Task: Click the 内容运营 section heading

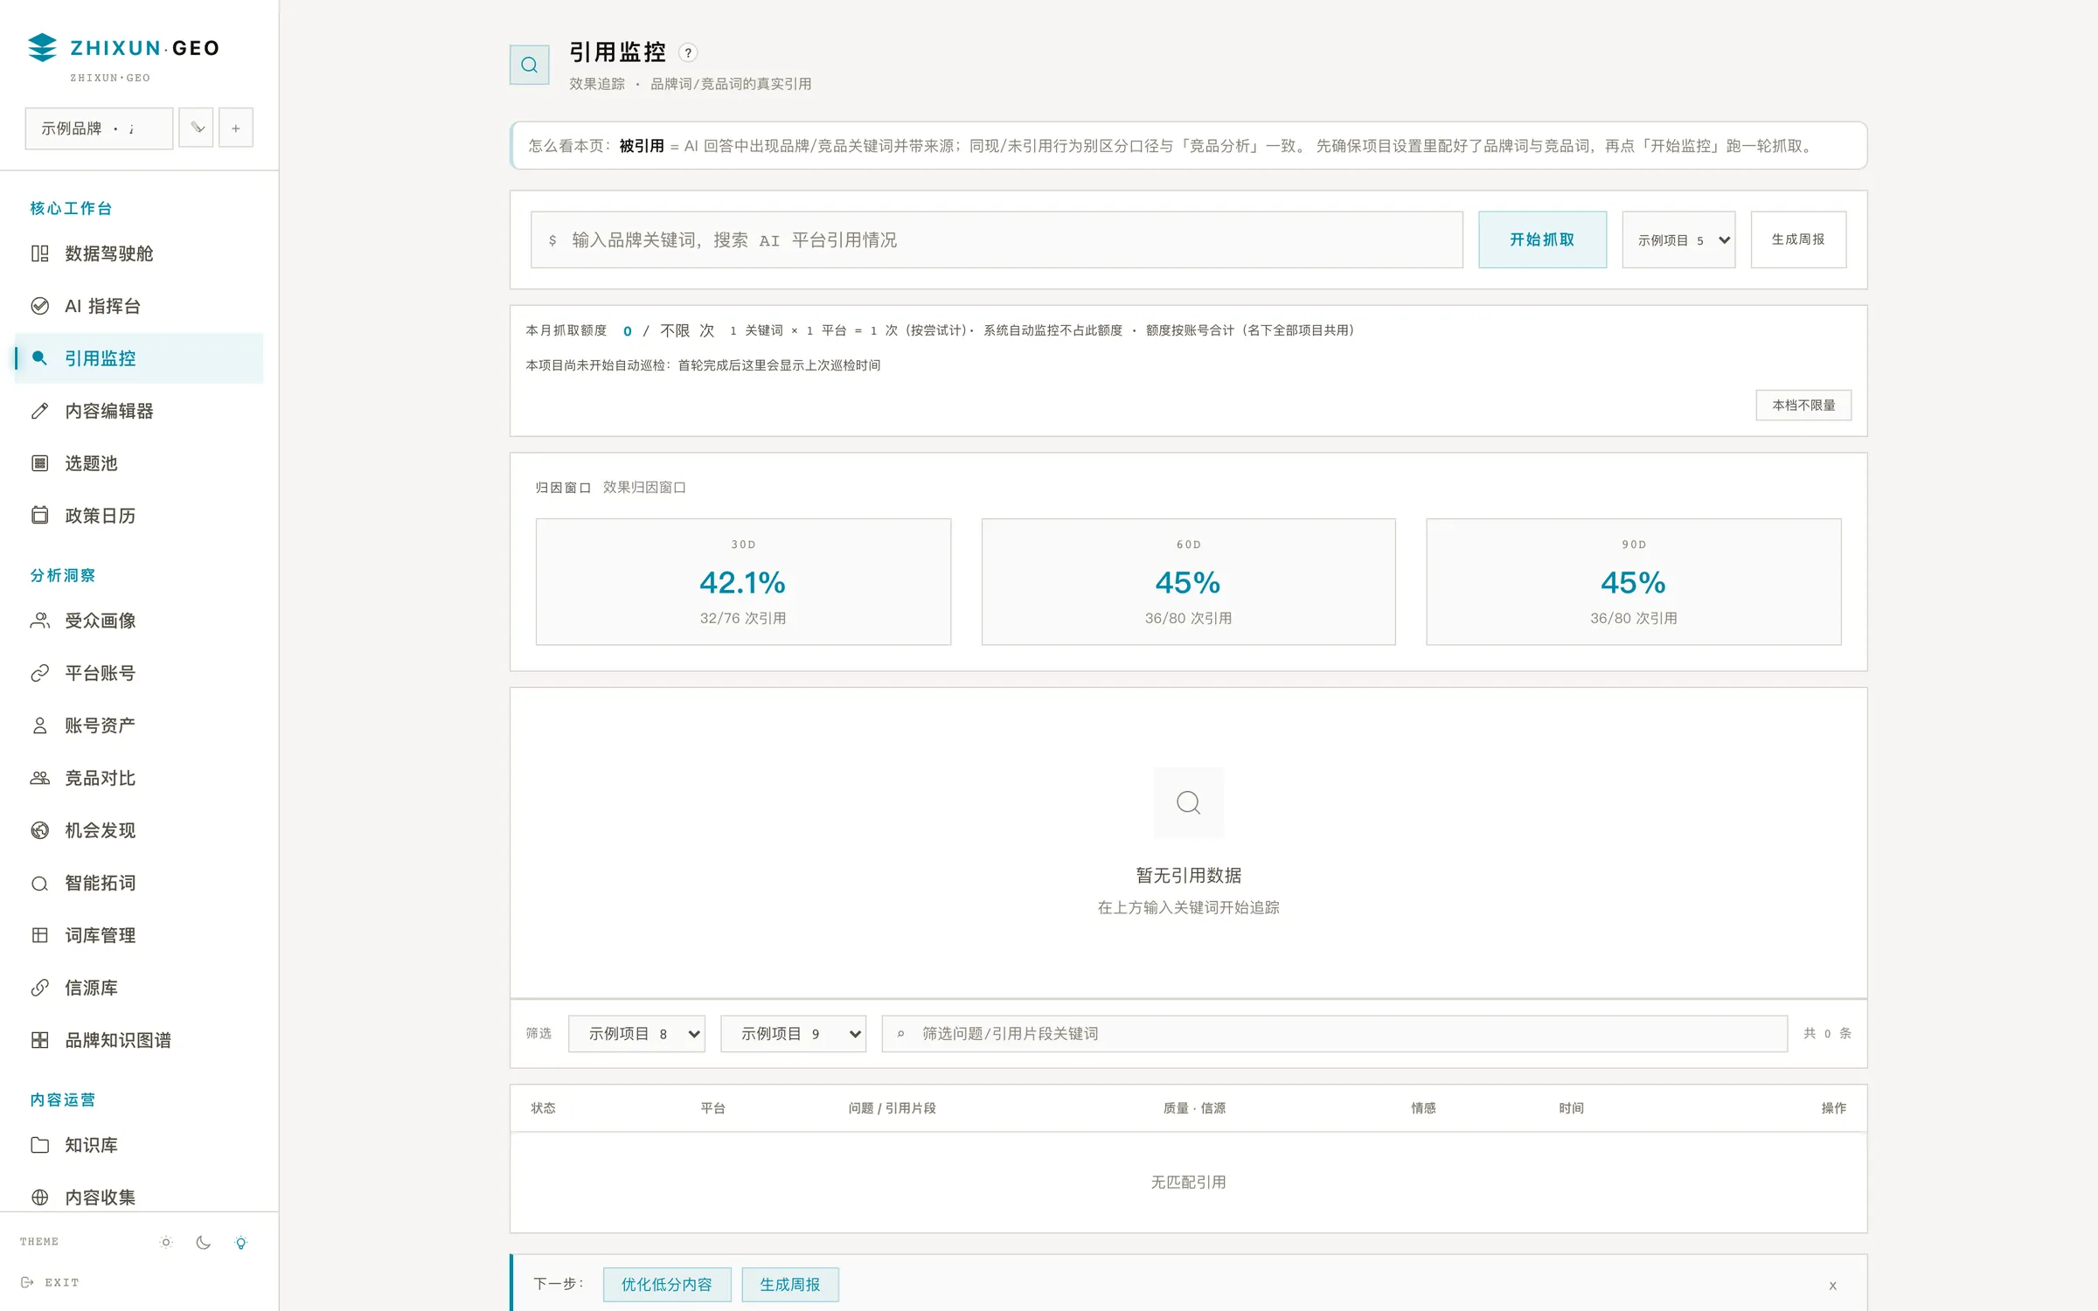Action: pyautogui.click(x=63, y=1099)
